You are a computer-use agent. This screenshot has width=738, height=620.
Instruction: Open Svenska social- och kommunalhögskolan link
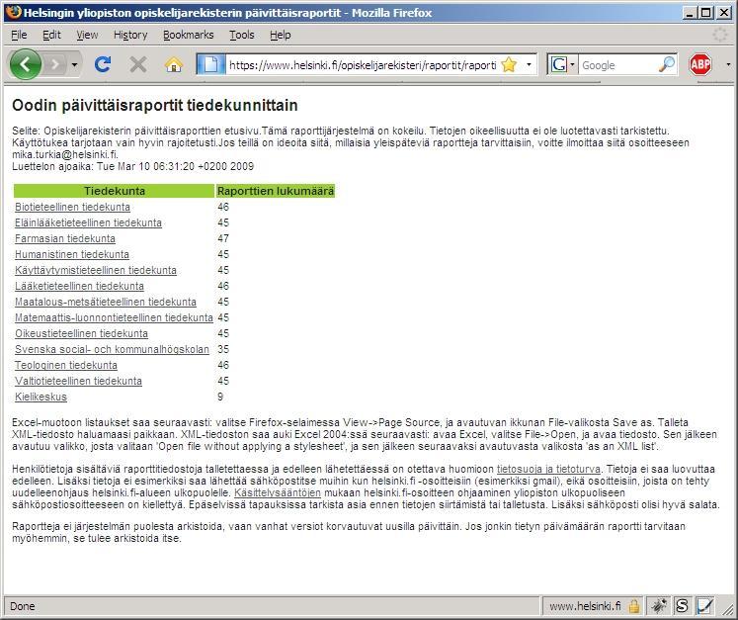pos(112,350)
